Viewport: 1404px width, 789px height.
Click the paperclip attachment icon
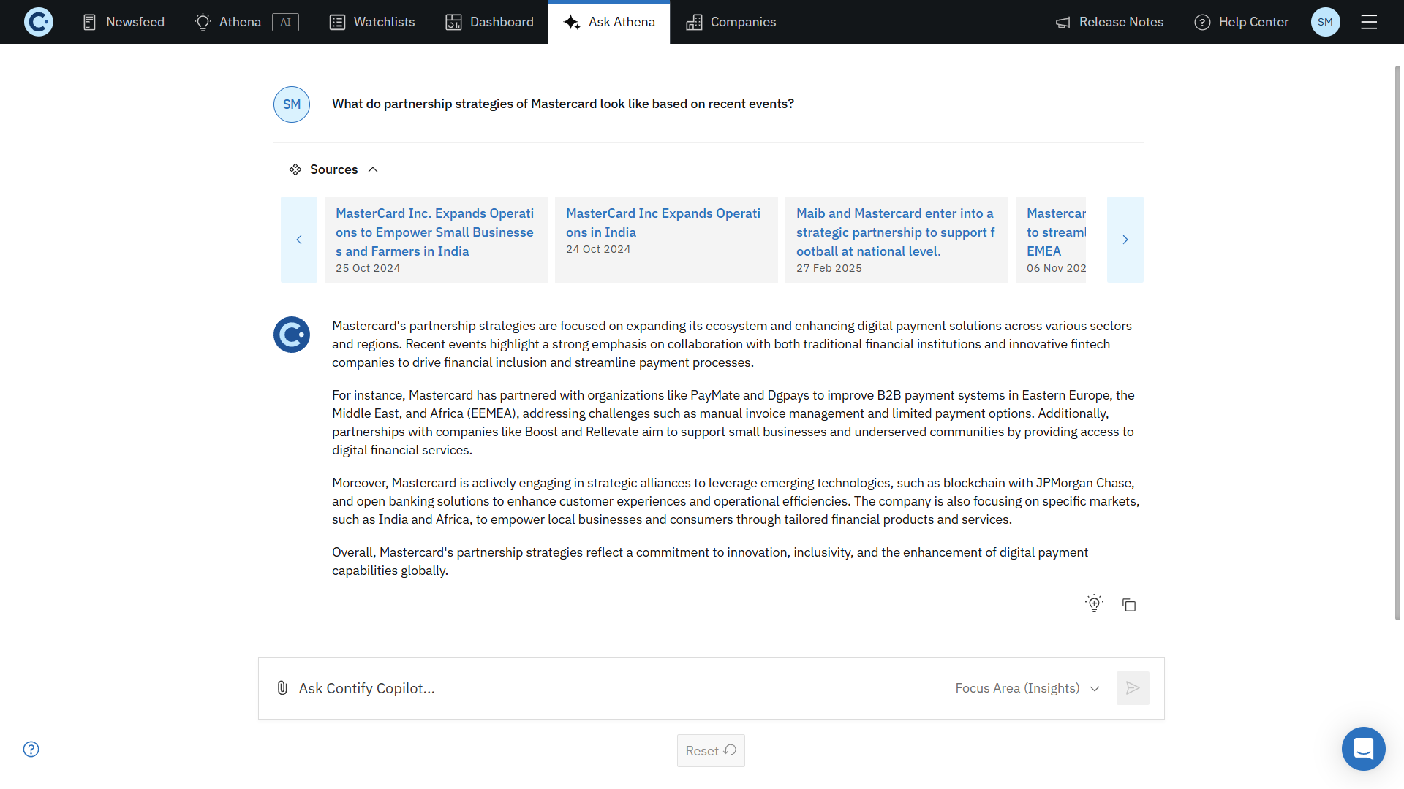(282, 688)
